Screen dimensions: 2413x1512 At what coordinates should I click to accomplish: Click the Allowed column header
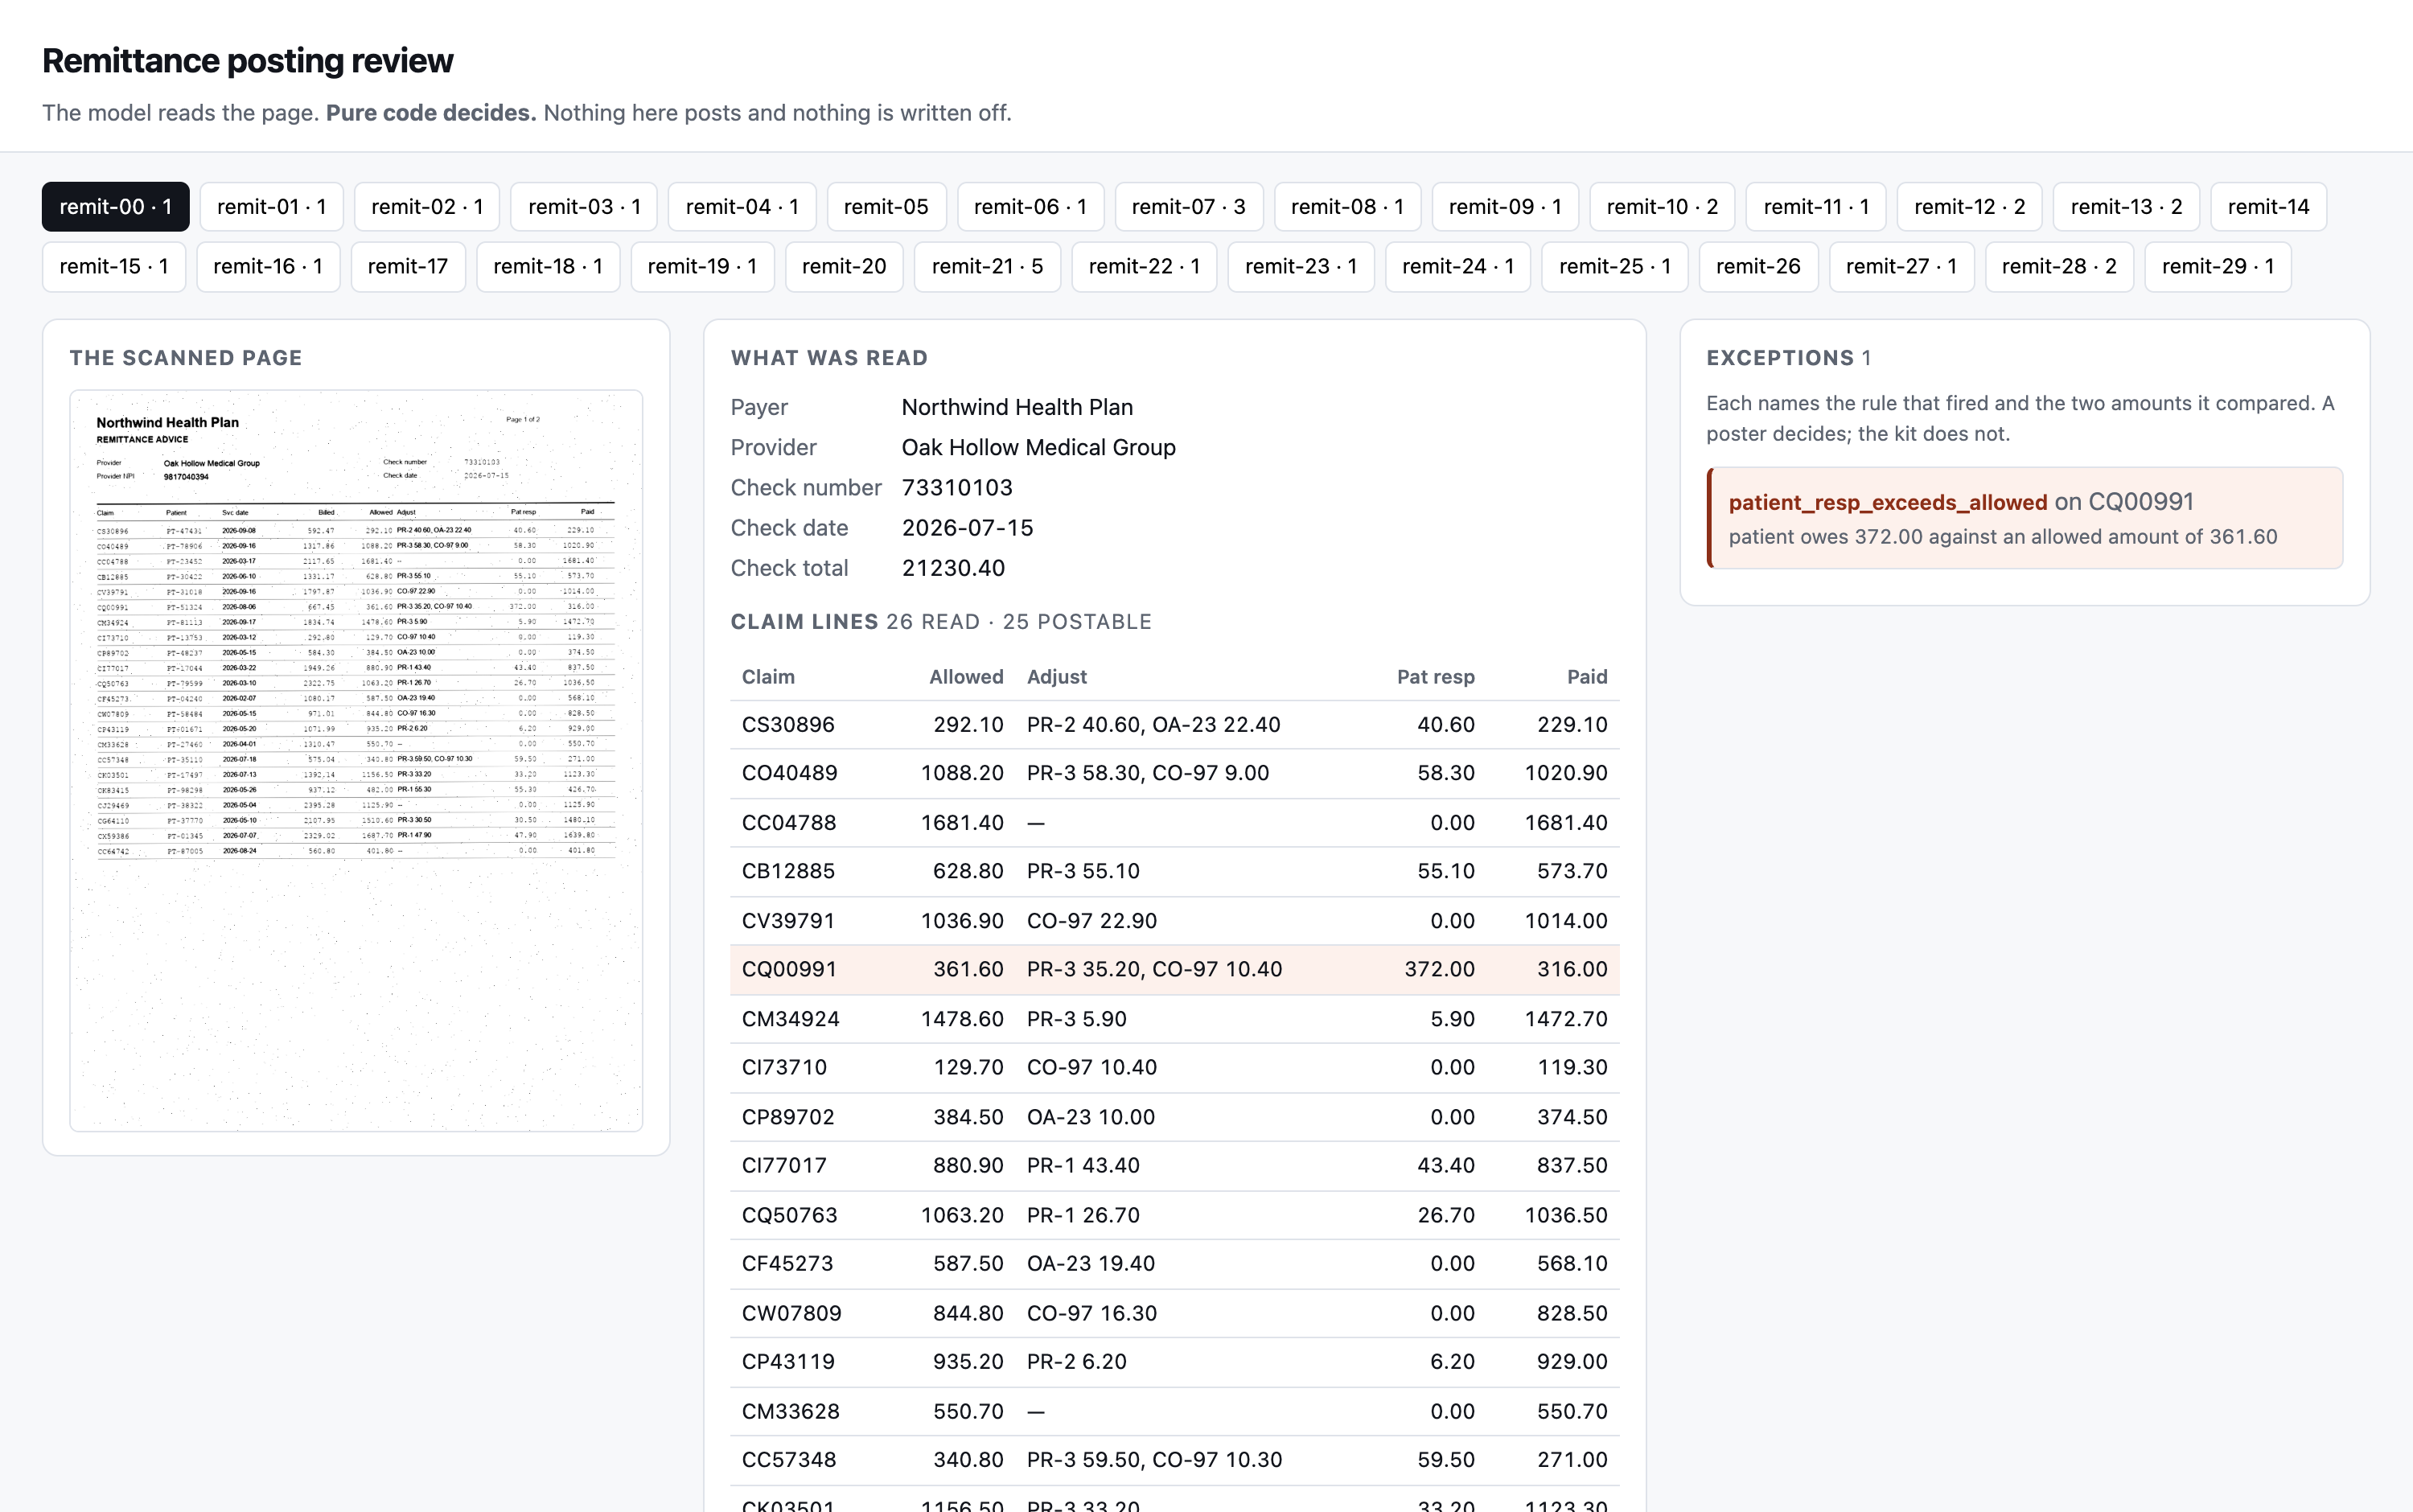tap(966, 677)
